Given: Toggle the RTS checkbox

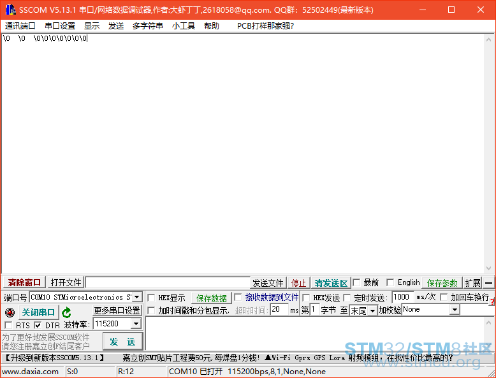Looking at the screenshot, I should tap(8, 325).
